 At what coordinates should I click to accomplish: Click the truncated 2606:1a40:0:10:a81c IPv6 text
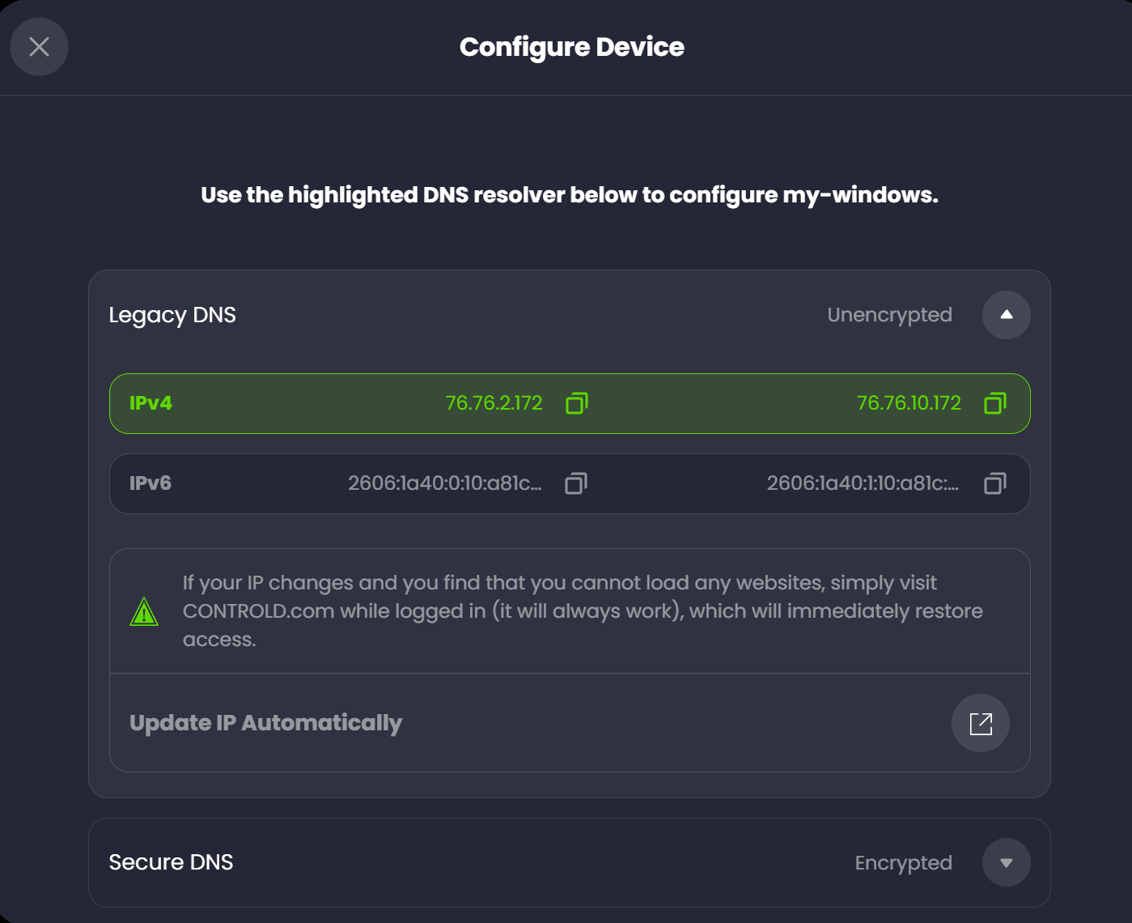445,483
